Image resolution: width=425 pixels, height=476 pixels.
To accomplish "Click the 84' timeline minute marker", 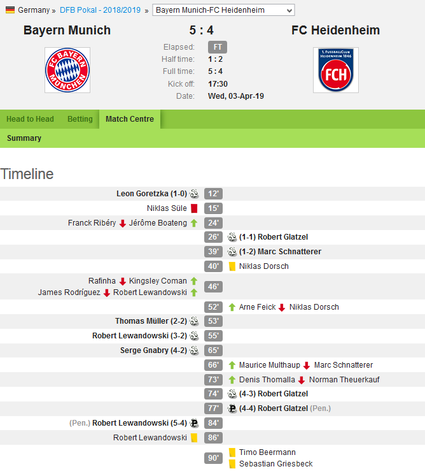I will point(213,423).
